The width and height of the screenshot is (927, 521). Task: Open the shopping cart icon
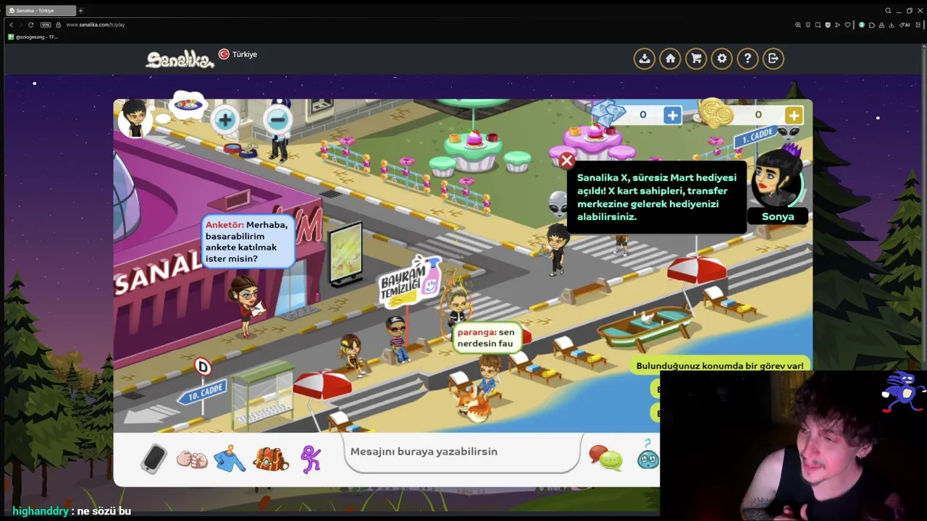[x=696, y=59]
